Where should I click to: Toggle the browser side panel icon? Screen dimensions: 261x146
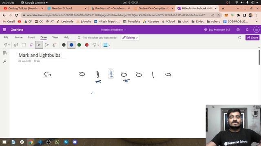244,15
